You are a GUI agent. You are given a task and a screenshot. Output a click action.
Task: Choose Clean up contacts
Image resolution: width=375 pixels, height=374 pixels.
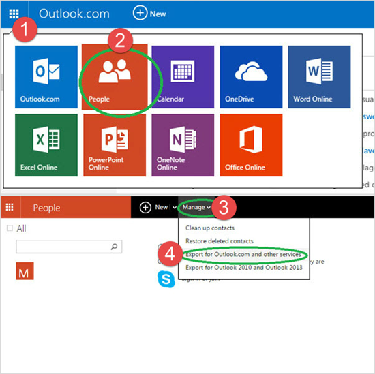210,228
